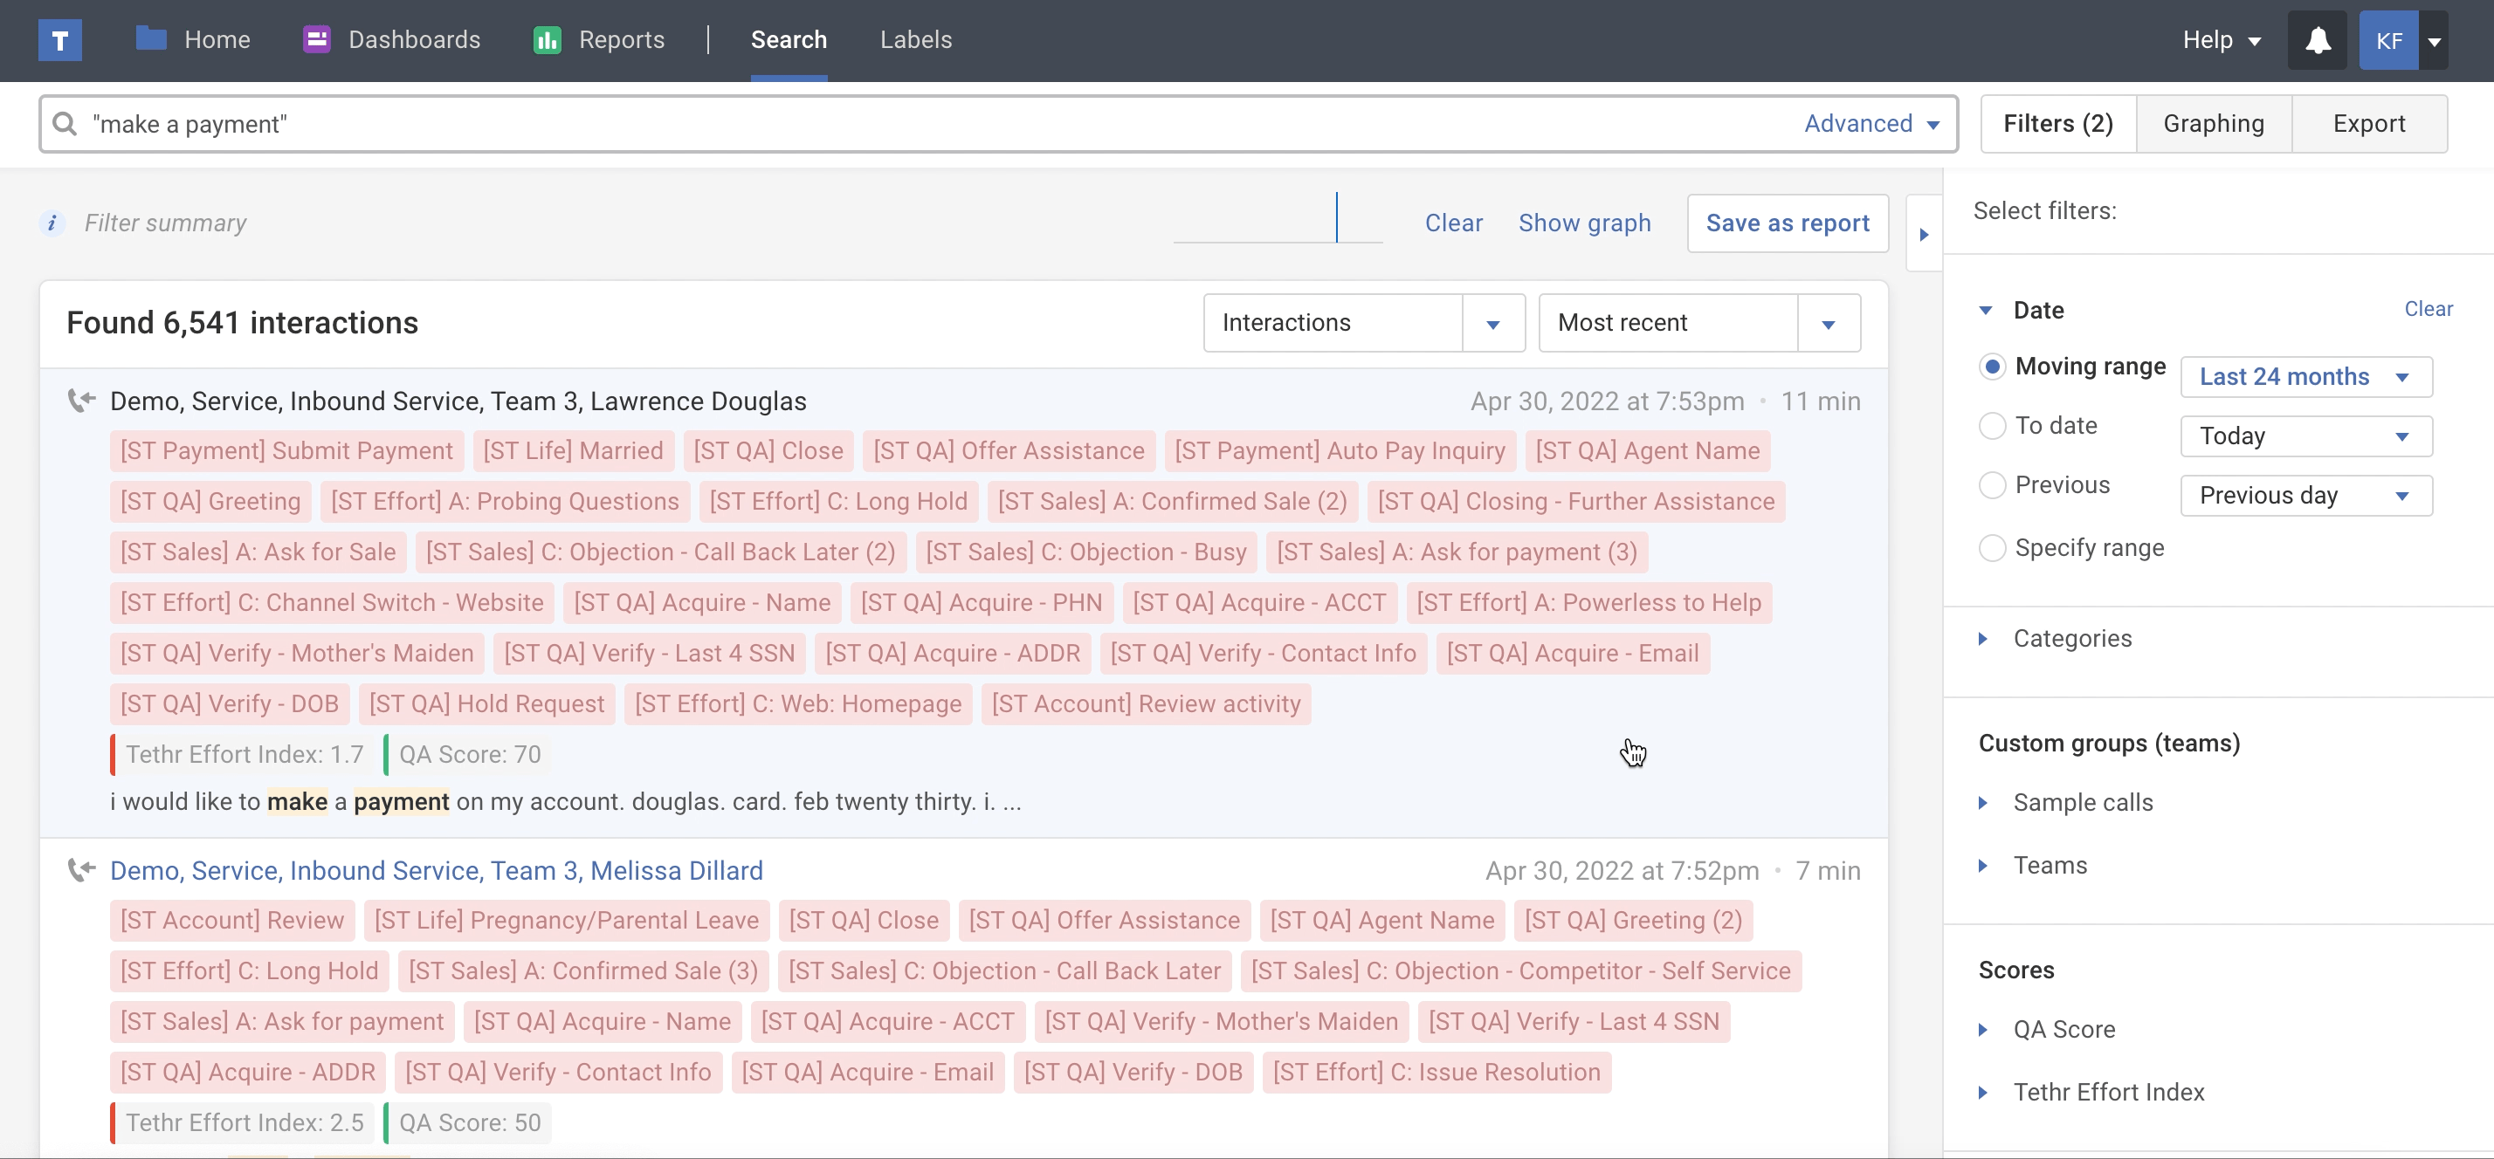
Task: Open notifications bell icon
Action: 2317,41
